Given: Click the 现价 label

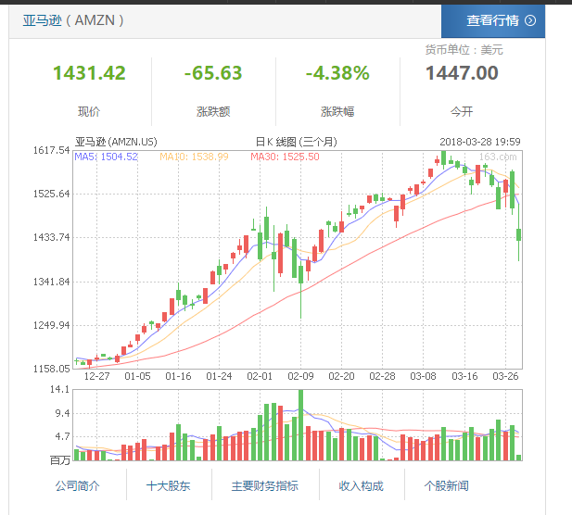Looking at the screenshot, I should [x=89, y=111].
